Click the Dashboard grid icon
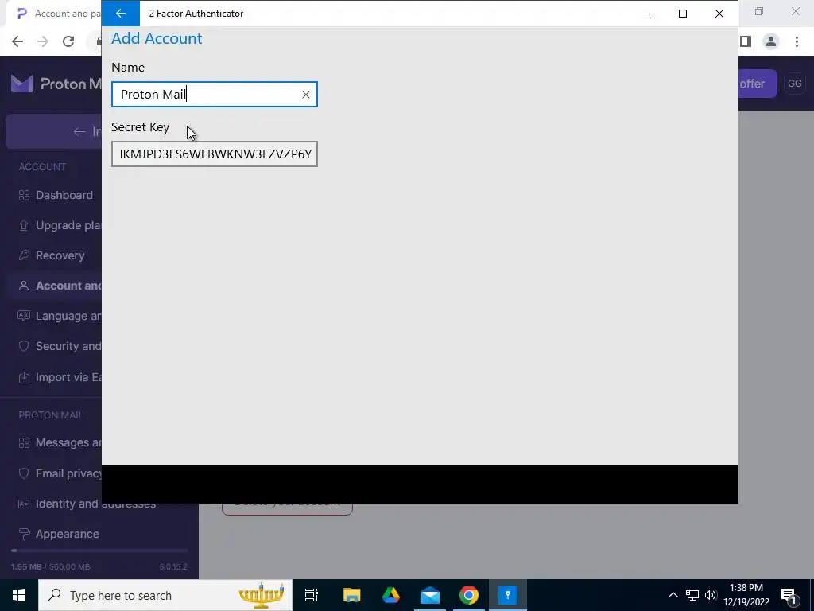This screenshot has height=611, width=814. pyautogui.click(x=24, y=196)
